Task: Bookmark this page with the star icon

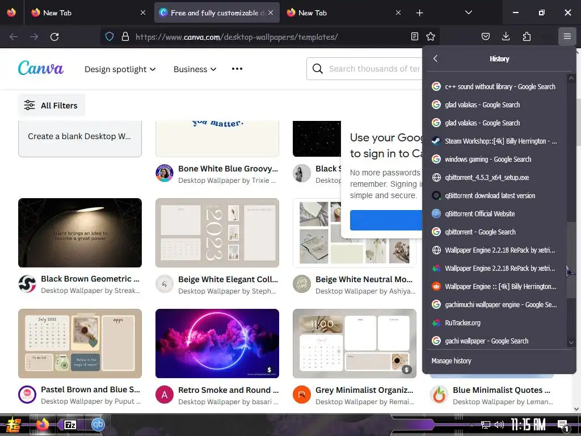Action: (x=431, y=36)
